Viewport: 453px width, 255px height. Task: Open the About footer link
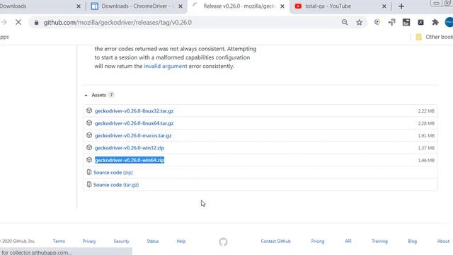point(443,241)
